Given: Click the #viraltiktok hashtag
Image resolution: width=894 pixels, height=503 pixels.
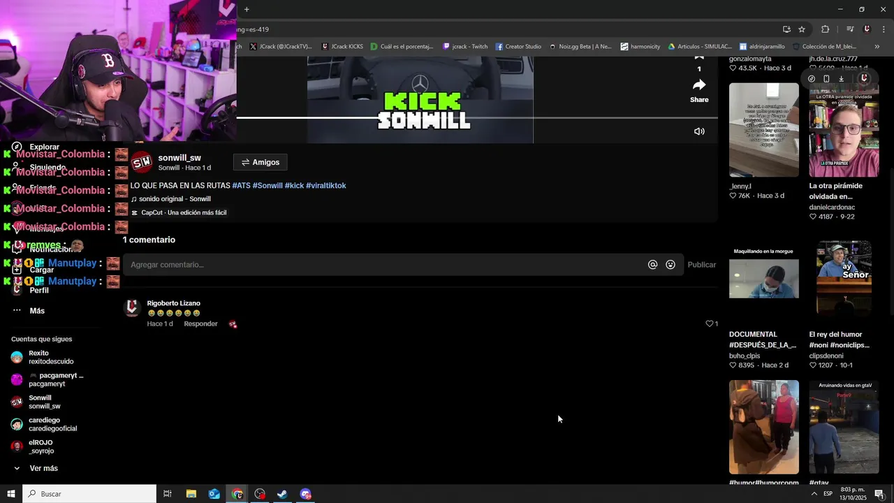Looking at the screenshot, I should [325, 186].
